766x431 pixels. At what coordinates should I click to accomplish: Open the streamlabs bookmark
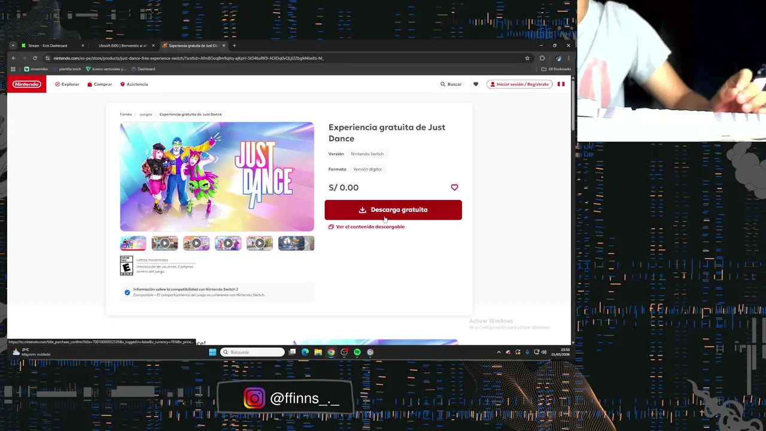pos(35,69)
